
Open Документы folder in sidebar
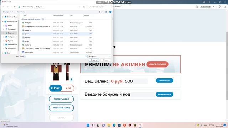[x=10, y=29]
